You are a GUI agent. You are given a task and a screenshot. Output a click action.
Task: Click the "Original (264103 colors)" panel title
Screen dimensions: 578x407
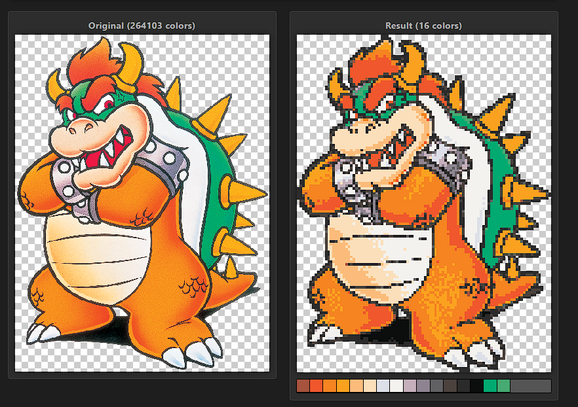142,26
